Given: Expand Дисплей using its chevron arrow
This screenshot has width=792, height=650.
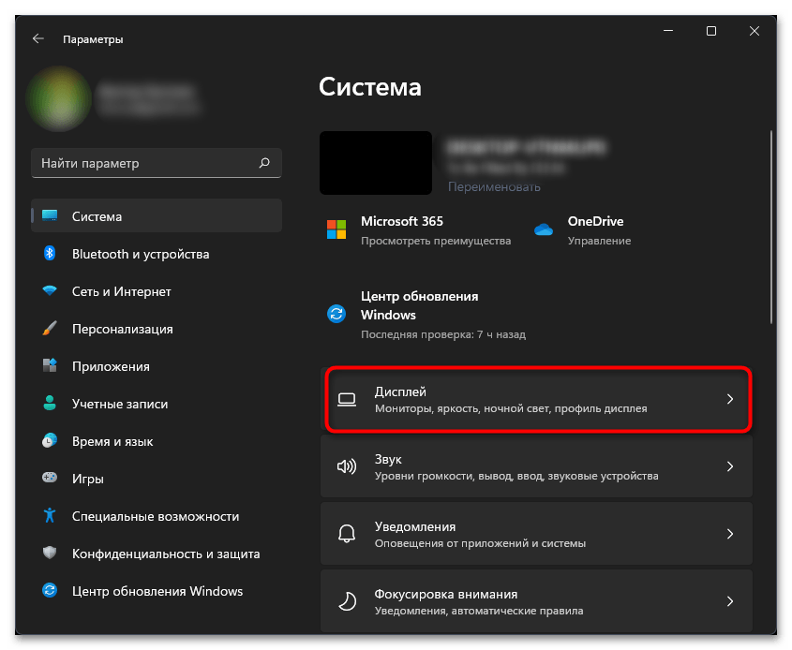Looking at the screenshot, I should [x=730, y=399].
